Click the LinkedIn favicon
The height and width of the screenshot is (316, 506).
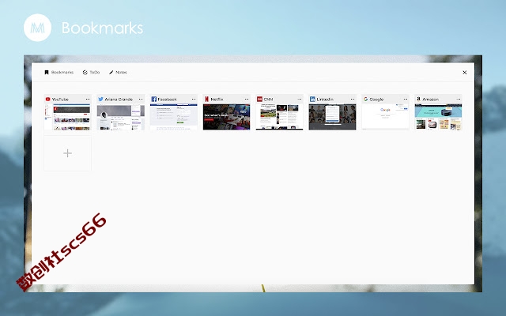coord(312,99)
